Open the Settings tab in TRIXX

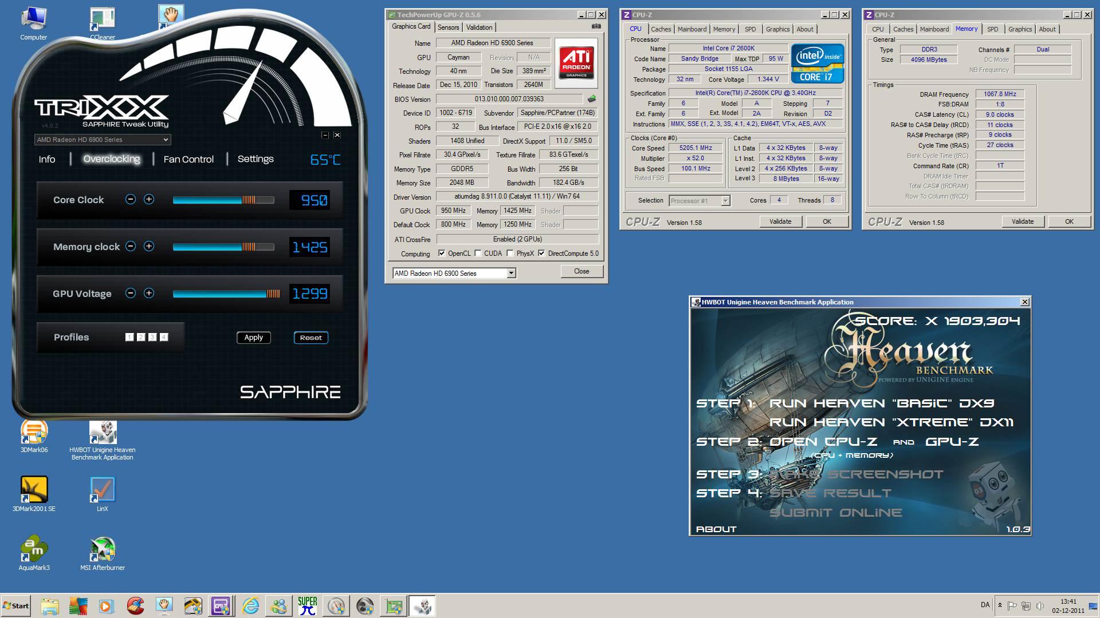coord(256,159)
